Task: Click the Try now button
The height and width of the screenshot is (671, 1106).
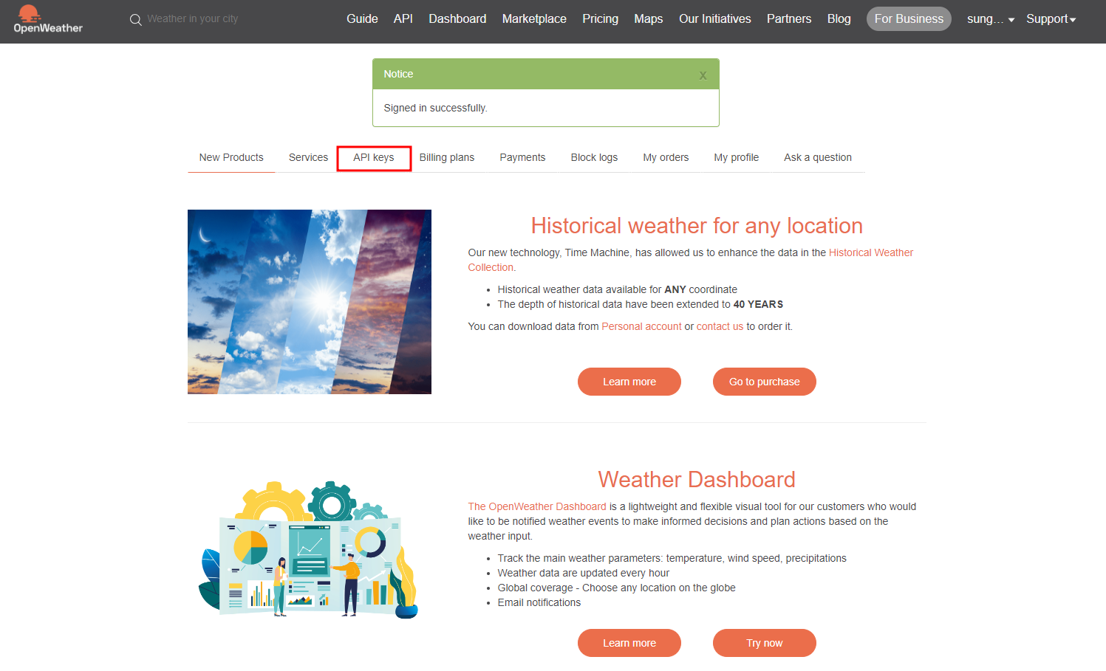Action: click(x=765, y=643)
